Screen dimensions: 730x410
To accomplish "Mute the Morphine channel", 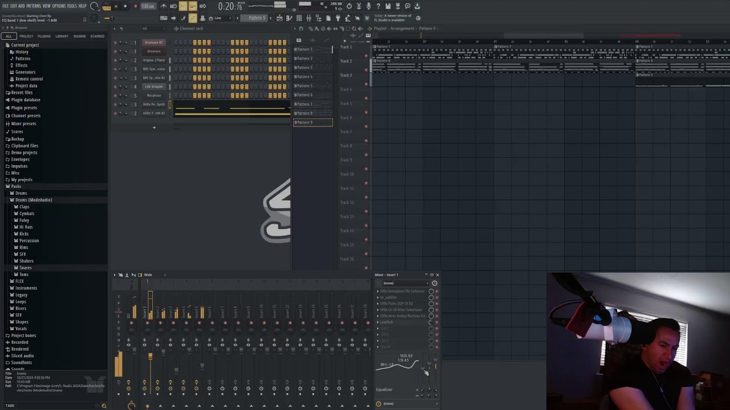I will pyautogui.click(x=115, y=96).
